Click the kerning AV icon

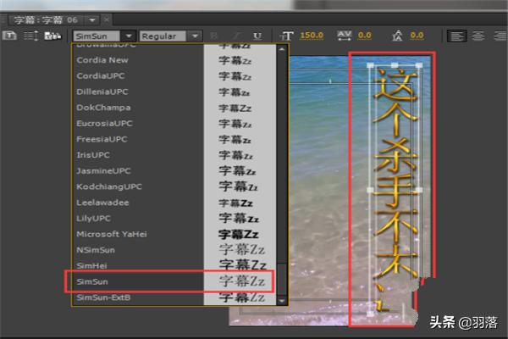coord(344,36)
